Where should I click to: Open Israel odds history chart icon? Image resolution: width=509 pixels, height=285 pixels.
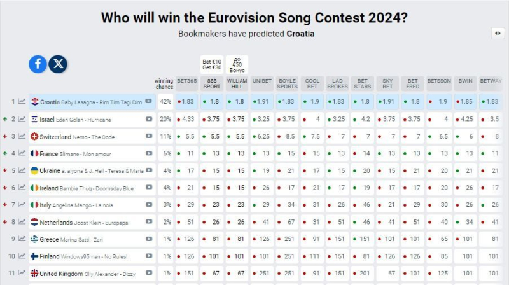[22, 119]
